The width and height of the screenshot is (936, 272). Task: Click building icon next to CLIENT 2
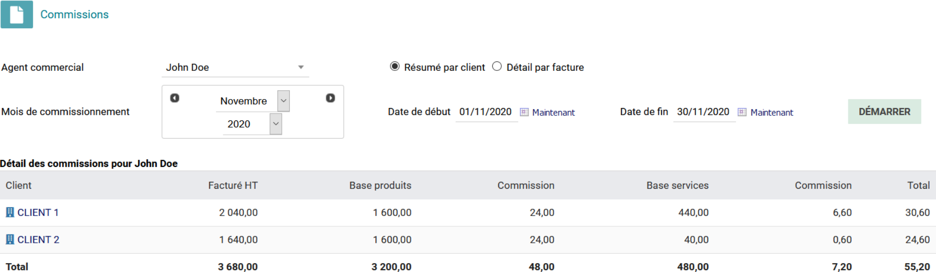(10, 240)
